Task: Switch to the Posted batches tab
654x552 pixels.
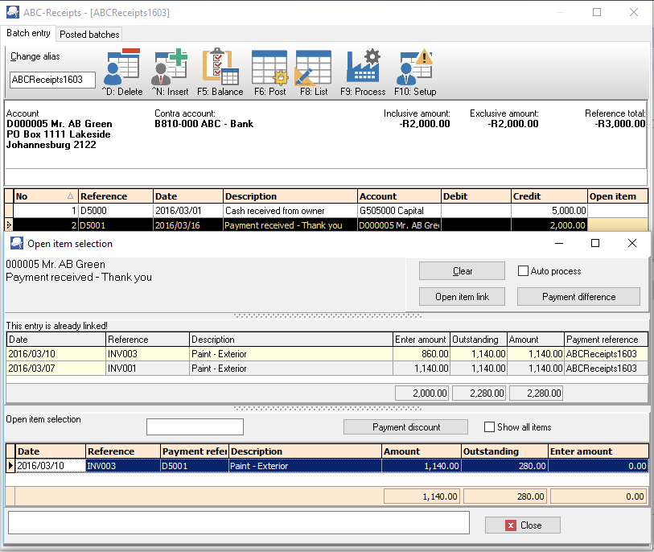Action: (89, 35)
